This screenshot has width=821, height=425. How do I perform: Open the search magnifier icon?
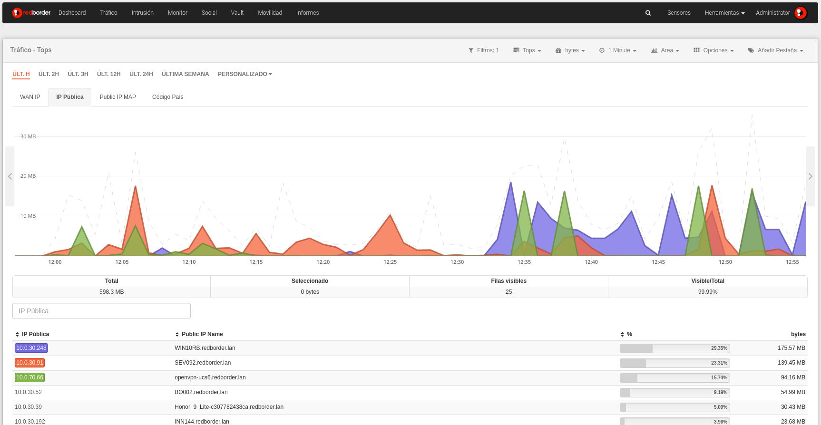pos(648,13)
